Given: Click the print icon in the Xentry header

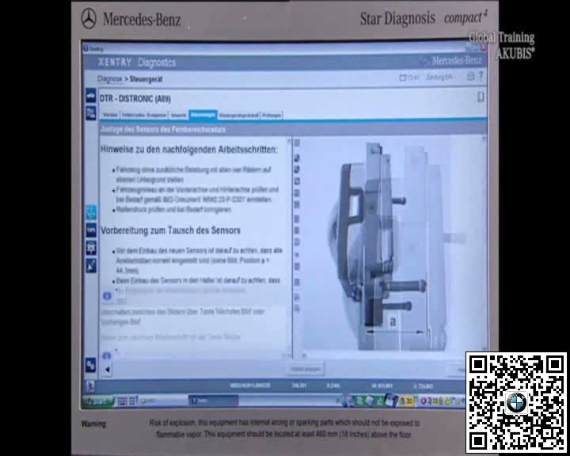Looking at the screenshot, I should [x=471, y=77].
